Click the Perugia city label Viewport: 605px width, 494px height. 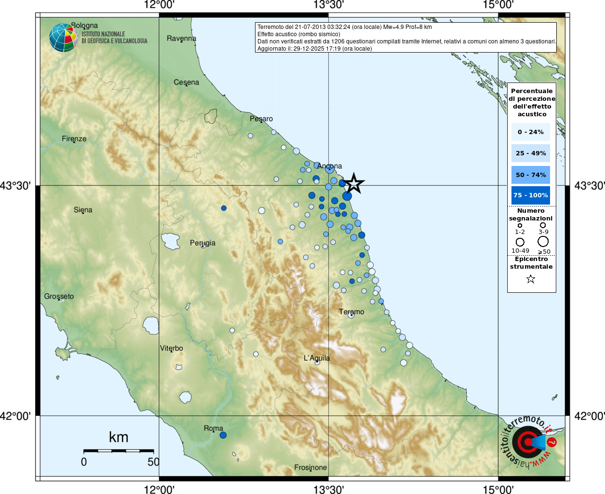[x=202, y=243]
